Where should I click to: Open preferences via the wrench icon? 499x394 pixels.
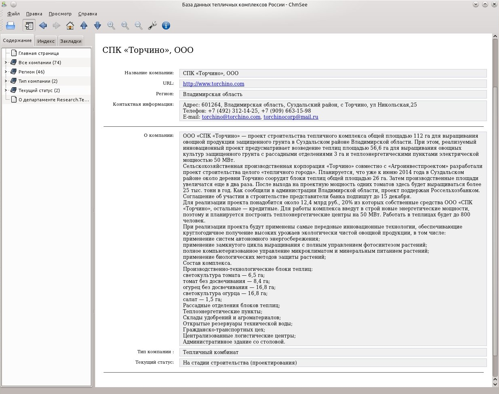point(152,25)
